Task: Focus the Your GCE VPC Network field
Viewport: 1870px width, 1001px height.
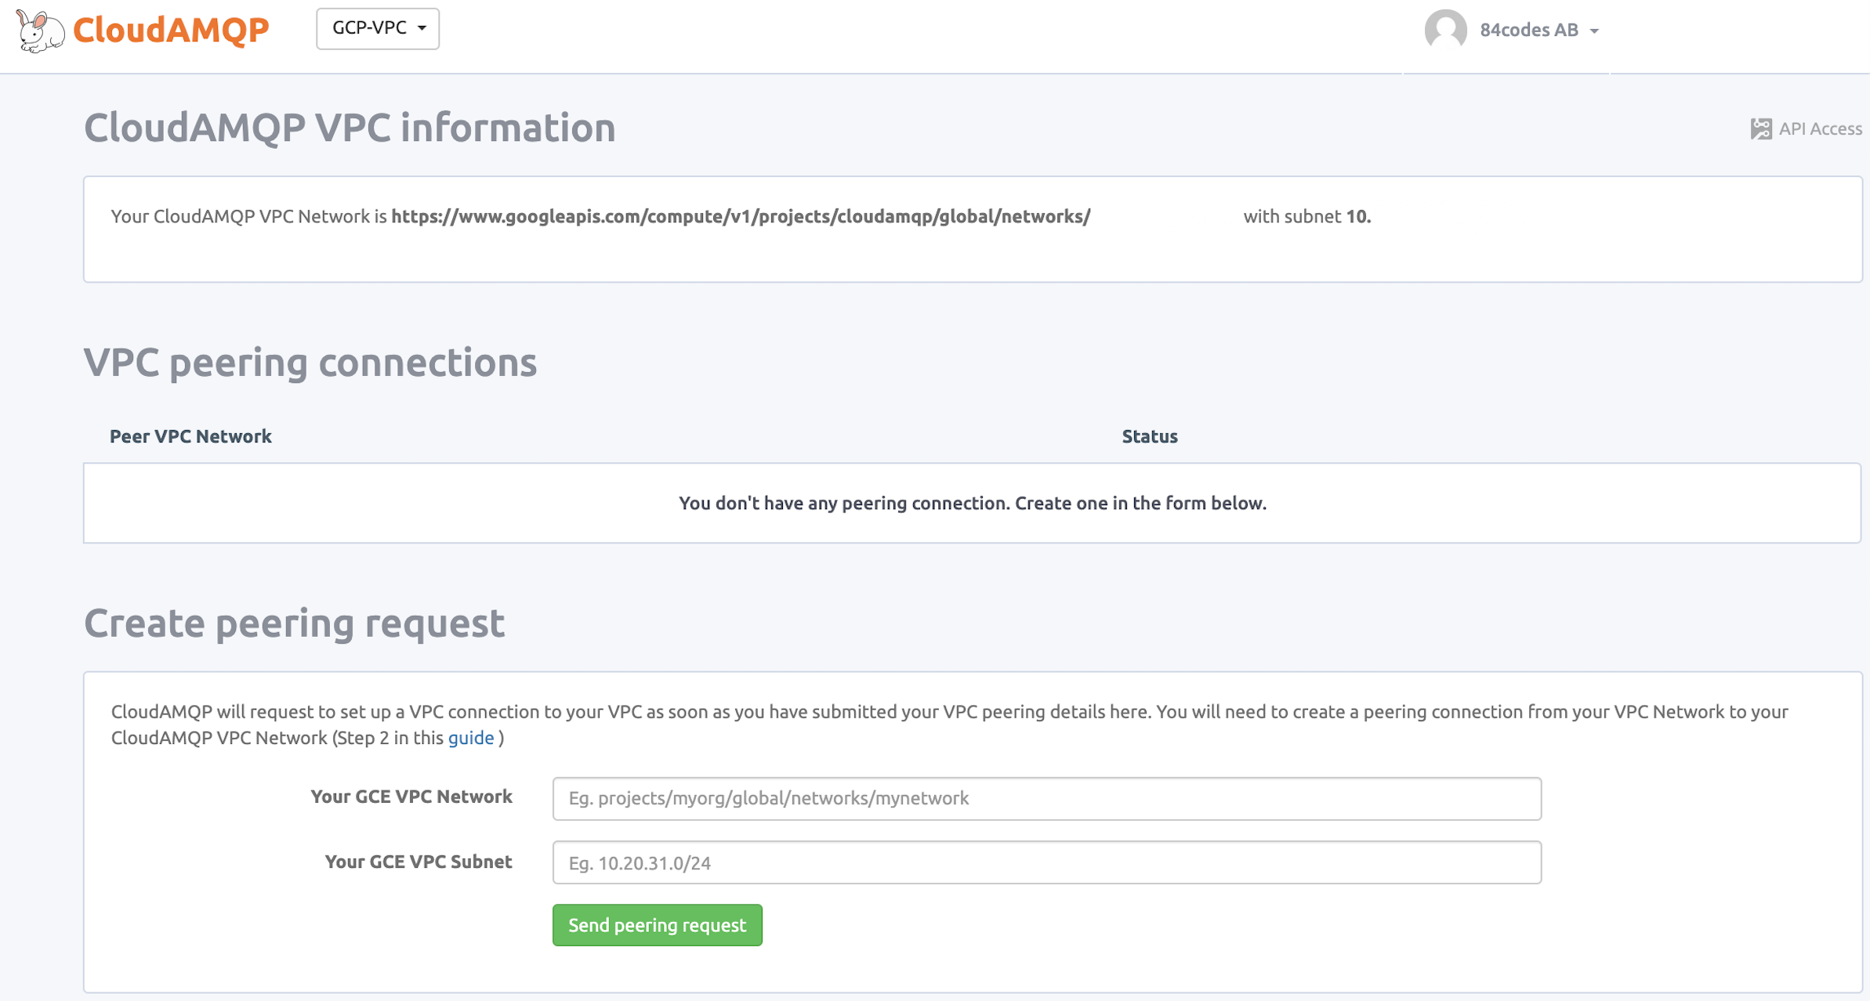Action: [1046, 798]
